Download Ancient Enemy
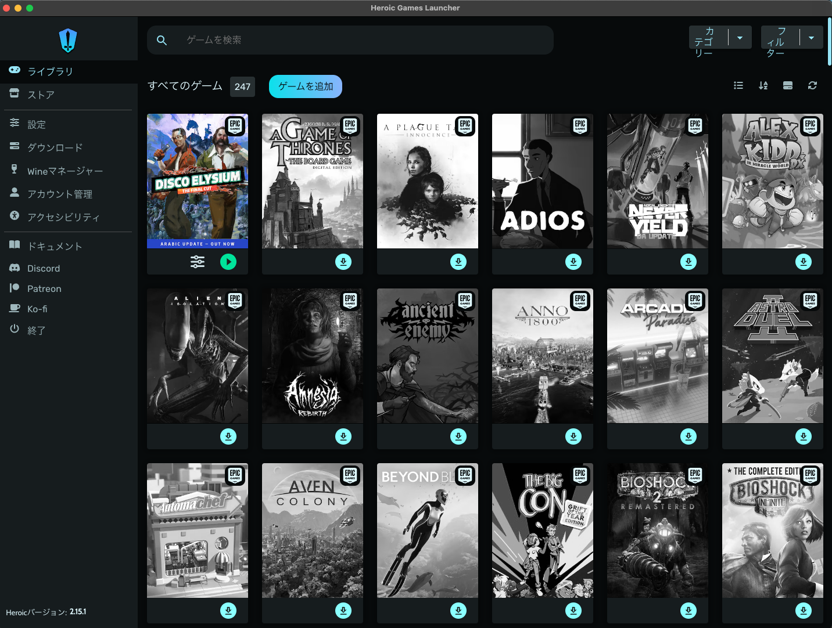Image resolution: width=832 pixels, height=628 pixels. point(458,436)
